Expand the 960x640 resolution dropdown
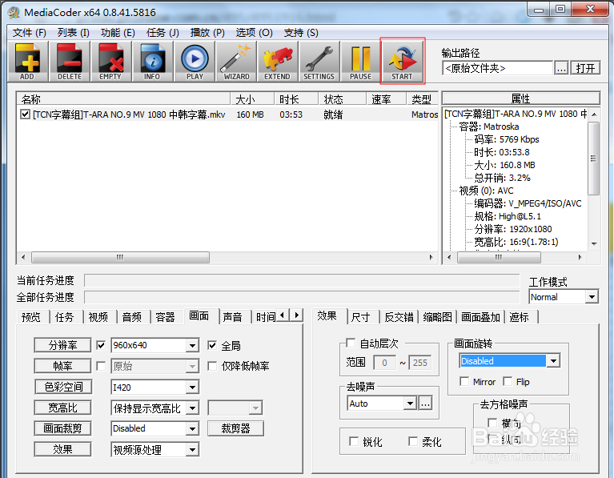The height and width of the screenshot is (478, 614). point(192,346)
